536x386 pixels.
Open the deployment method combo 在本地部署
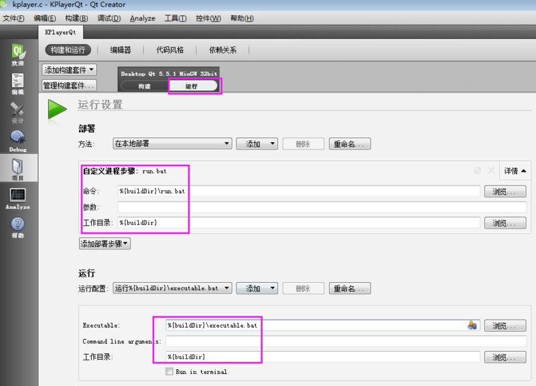point(172,143)
